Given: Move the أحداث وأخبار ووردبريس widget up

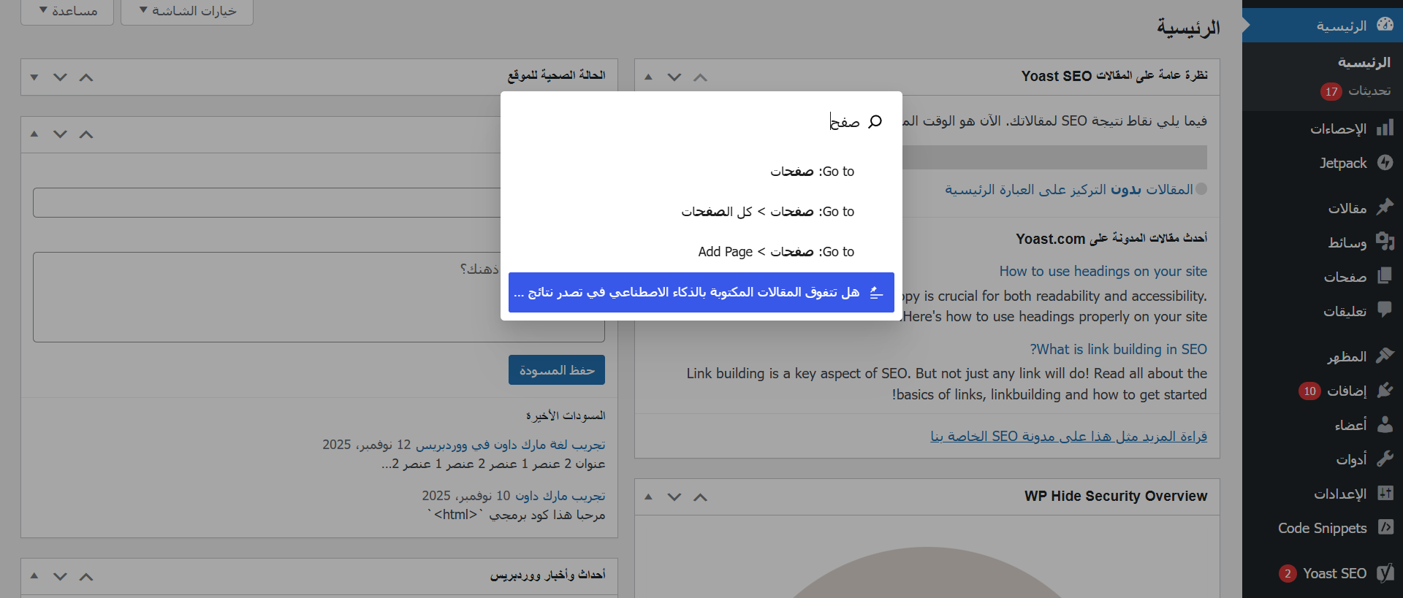Looking at the screenshot, I should (x=86, y=576).
